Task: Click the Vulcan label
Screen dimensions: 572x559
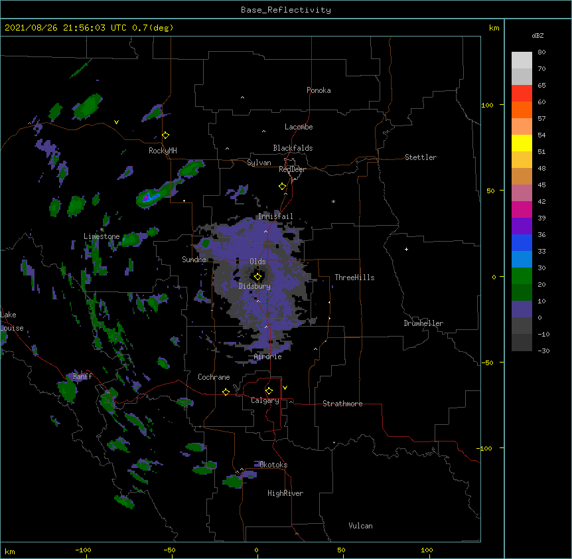Action: (360, 526)
